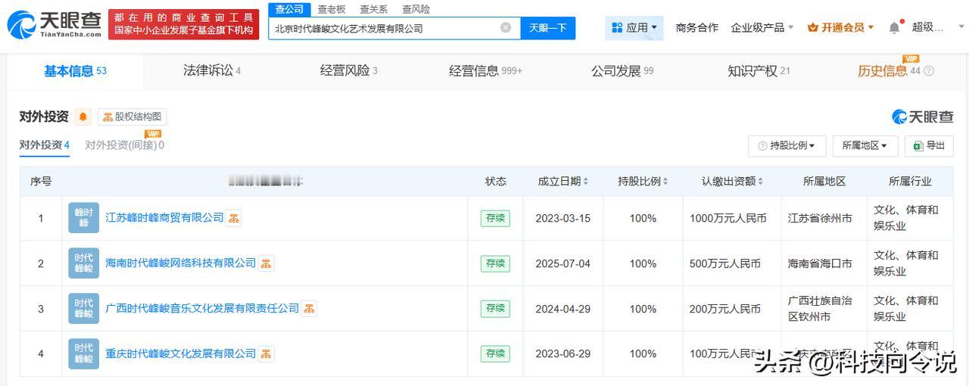Open the 股权结构图 button
The width and height of the screenshot is (969, 386).
(132, 117)
